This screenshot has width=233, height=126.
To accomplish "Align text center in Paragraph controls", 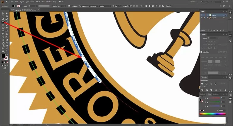I will coord(134,6).
